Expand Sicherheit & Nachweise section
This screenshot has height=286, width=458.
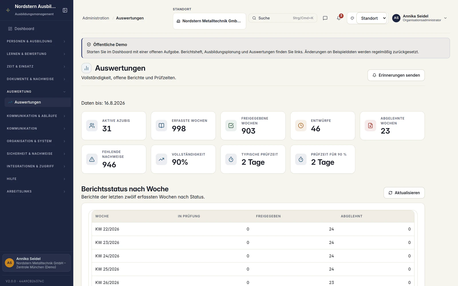tap(36, 154)
